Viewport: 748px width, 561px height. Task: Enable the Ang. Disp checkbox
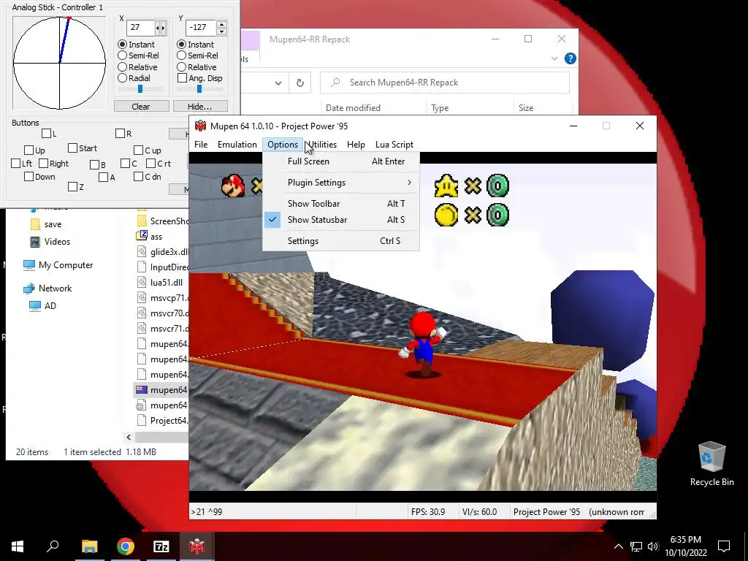pos(182,77)
